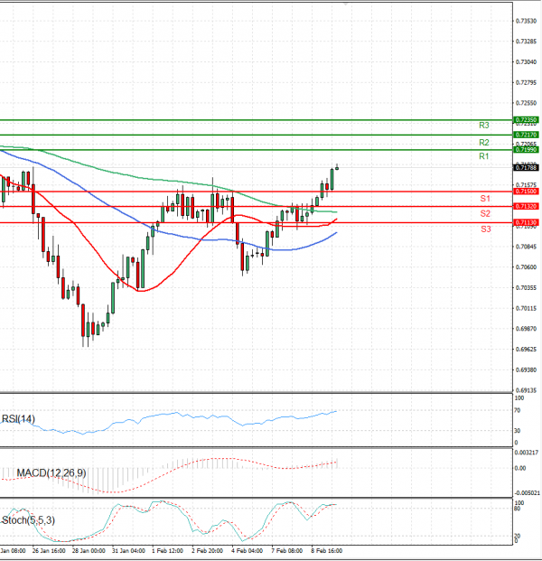This screenshot has width=542, height=561.
Task: Click the RSI(14) indicator label
Action: [x=18, y=418]
